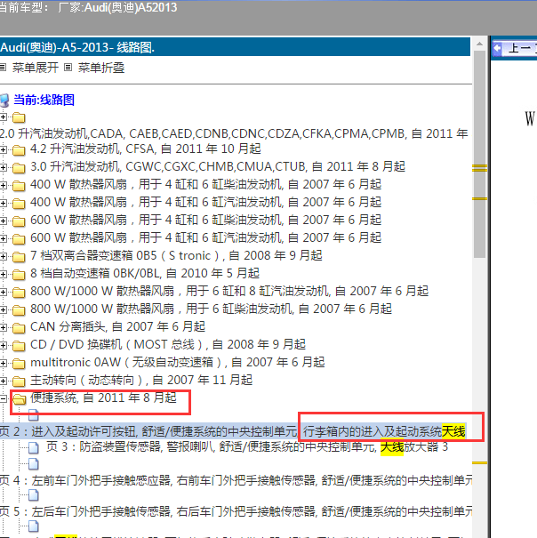The width and height of the screenshot is (537, 538).
Task: Click folder icon of 4.2 升汽油发动机
Action: pos(19,150)
